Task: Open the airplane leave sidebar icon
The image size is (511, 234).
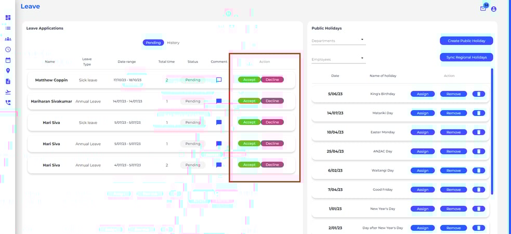Action: pos(8,92)
